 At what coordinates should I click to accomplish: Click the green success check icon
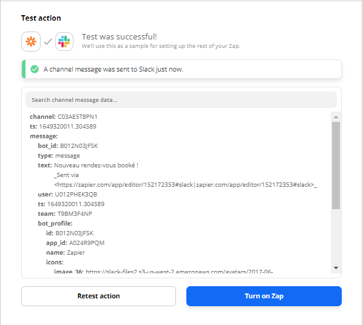[x=35, y=69]
